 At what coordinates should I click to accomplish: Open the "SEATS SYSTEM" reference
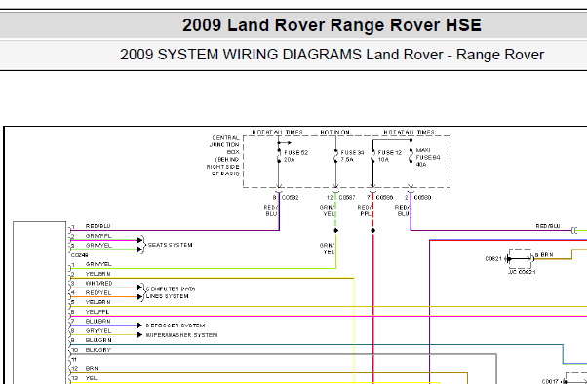(171, 245)
